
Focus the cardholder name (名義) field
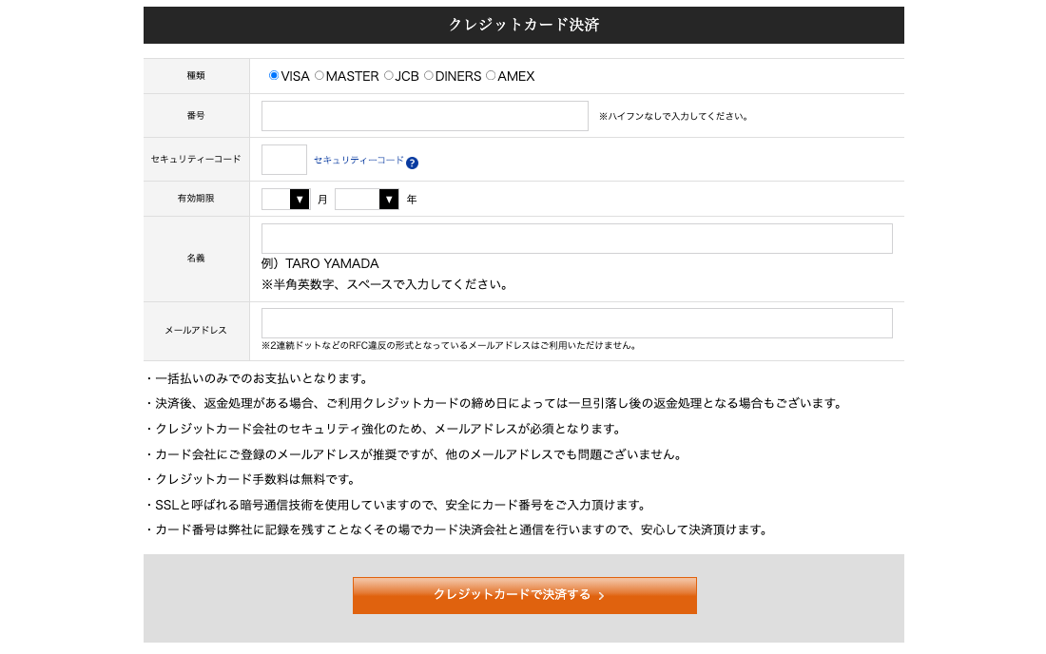[576, 238]
